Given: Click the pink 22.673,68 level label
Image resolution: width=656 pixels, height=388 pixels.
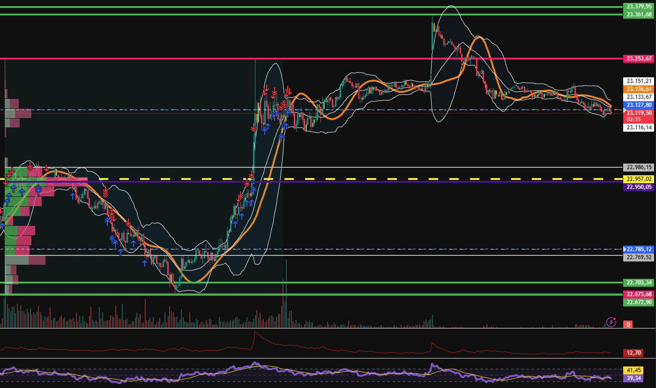Looking at the screenshot, I should coord(640,294).
